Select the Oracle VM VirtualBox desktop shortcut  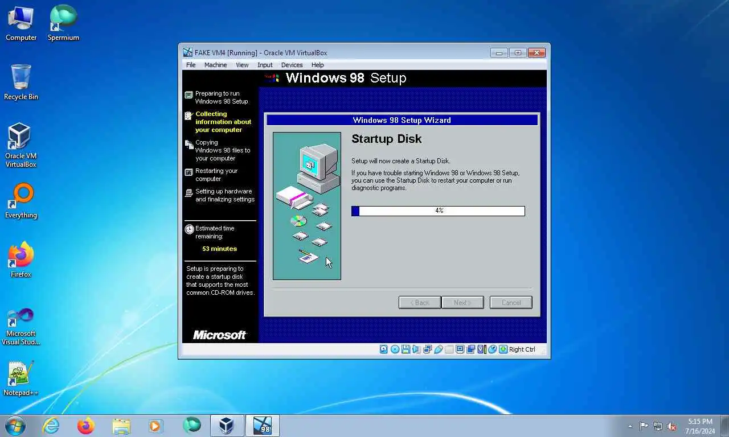[21, 146]
